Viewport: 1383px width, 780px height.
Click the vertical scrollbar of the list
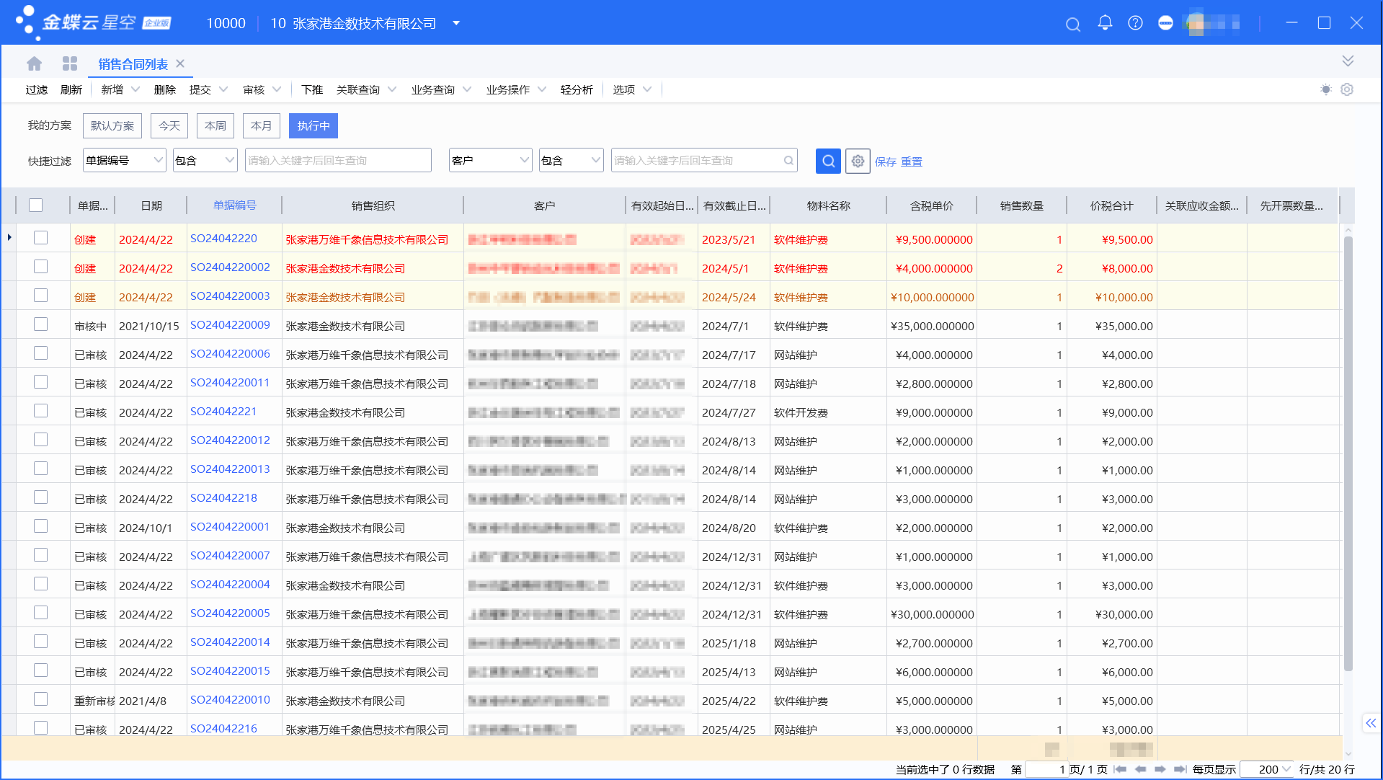click(1348, 454)
